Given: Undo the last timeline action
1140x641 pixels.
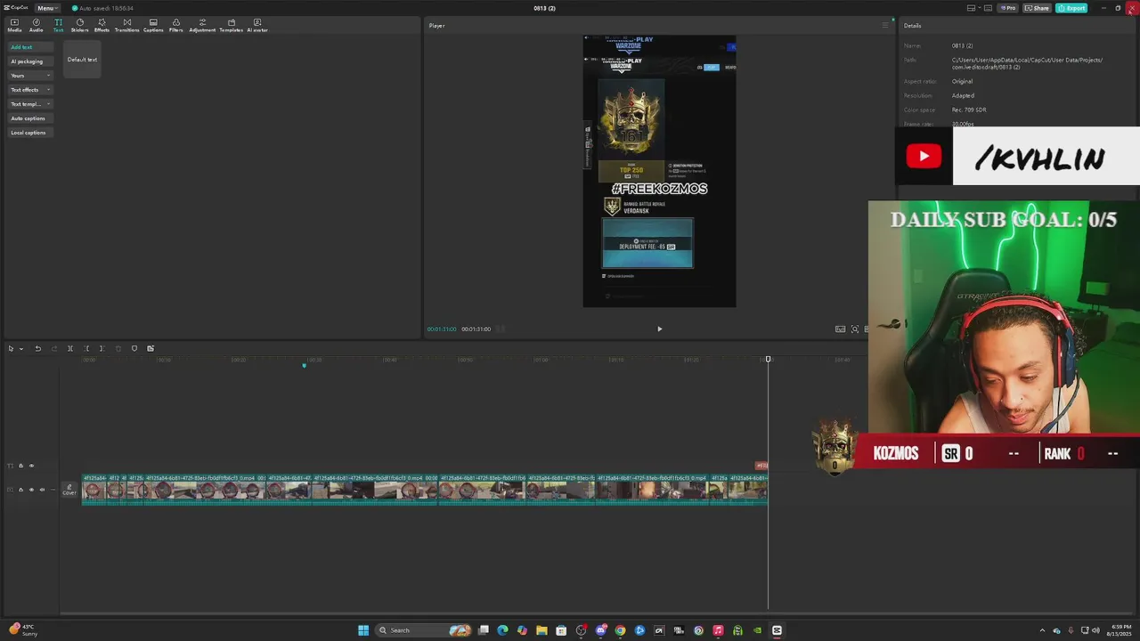Looking at the screenshot, I should pyautogui.click(x=37, y=348).
